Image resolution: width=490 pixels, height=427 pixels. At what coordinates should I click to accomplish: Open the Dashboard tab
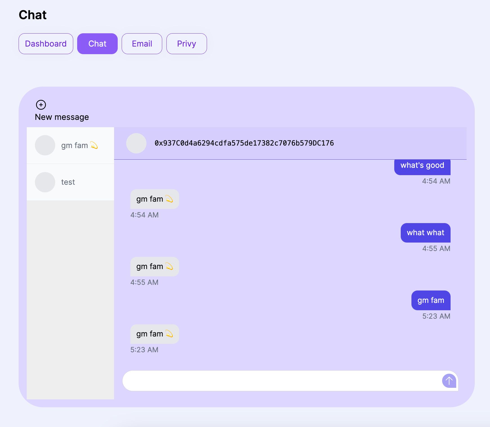click(46, 44)
